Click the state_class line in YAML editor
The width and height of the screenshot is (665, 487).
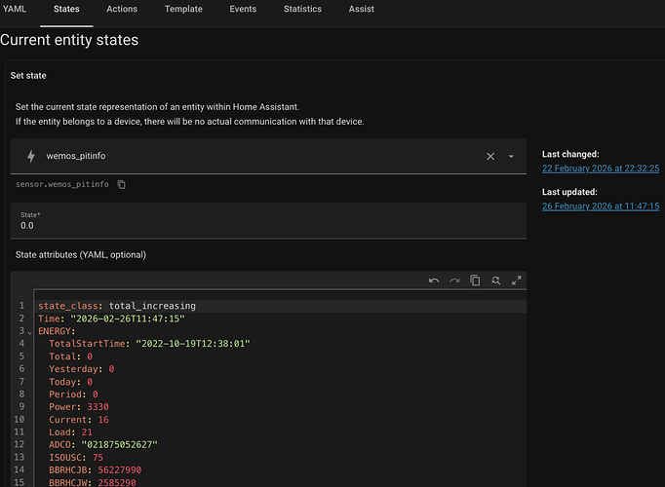click(117, 306)
